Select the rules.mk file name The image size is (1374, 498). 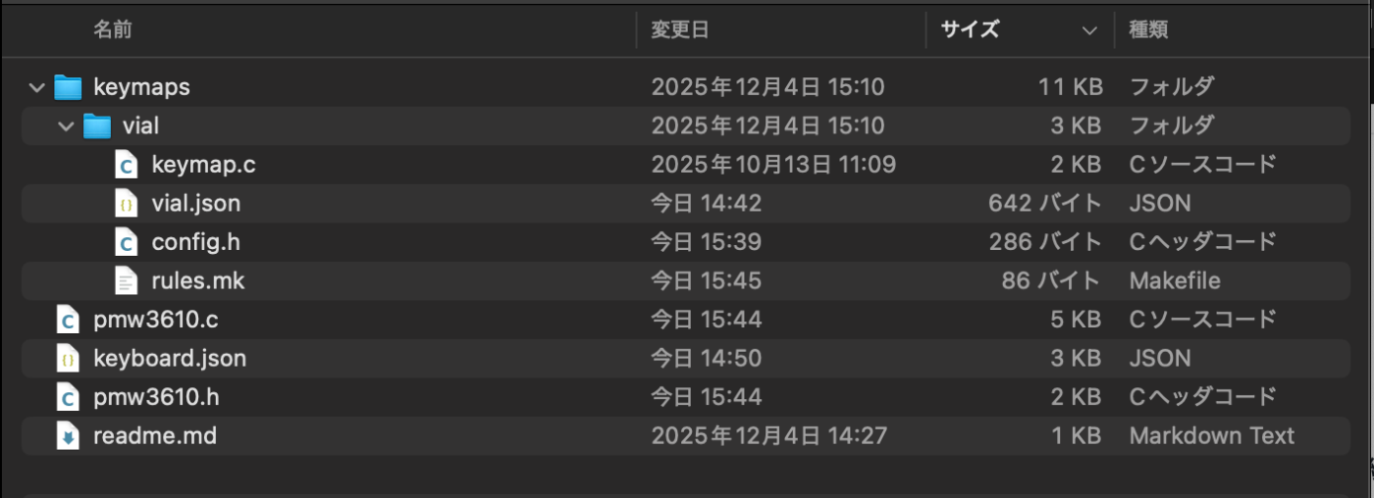click(198, 281)
